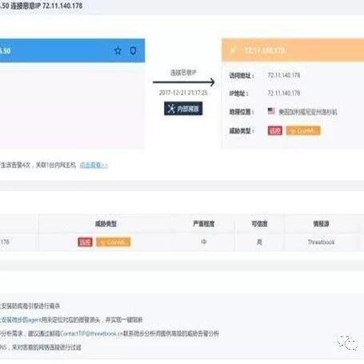Click the suggestion line mentioning the agent install
Image resolution: width=364 pixels, height=364 pixels.
tap(71, 319)
